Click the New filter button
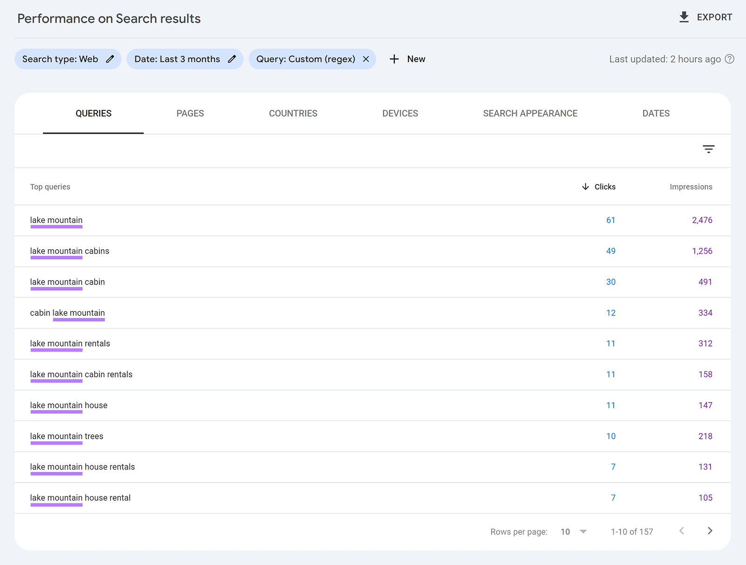This screenshot has width=746, height=565. 407,59
